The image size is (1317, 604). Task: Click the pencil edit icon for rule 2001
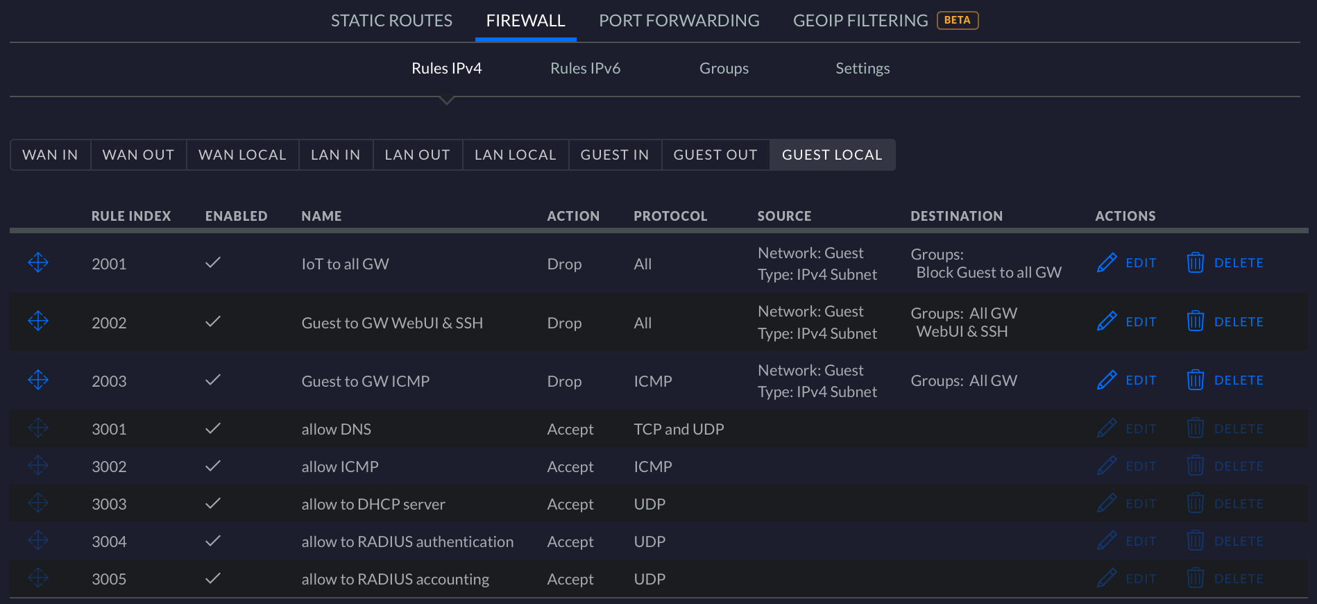tap(1107, 263)
